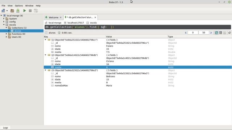Collapse document (1) ObjectId ending 796cc

click(x=45, y=40)
